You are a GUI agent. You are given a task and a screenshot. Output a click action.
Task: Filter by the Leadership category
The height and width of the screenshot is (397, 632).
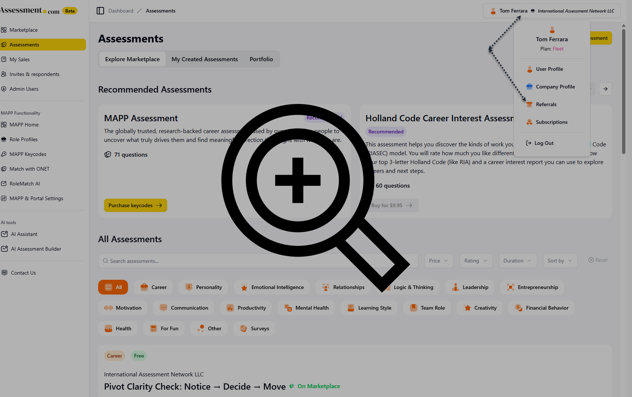[470, 287]
